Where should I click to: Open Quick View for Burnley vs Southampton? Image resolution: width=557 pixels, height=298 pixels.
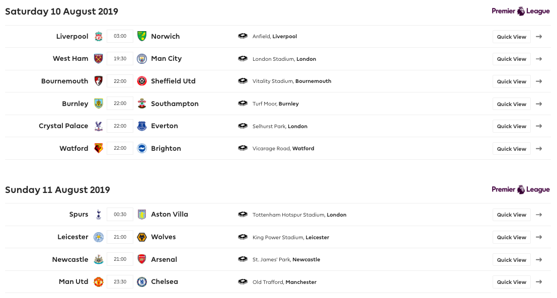click(512, 104)
